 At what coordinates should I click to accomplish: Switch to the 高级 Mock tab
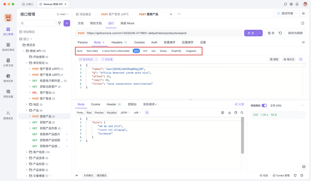pyautogui.click(x=127, y=23)
